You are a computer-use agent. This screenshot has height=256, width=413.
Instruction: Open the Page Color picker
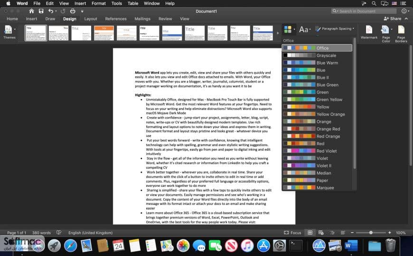click(x=385, y=30)
